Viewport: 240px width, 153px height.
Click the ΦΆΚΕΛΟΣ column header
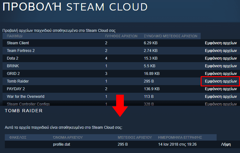pos(18,137)
